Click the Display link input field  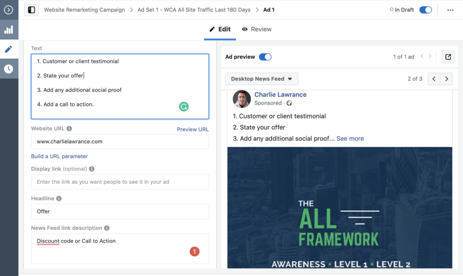[x=120, y=182]
